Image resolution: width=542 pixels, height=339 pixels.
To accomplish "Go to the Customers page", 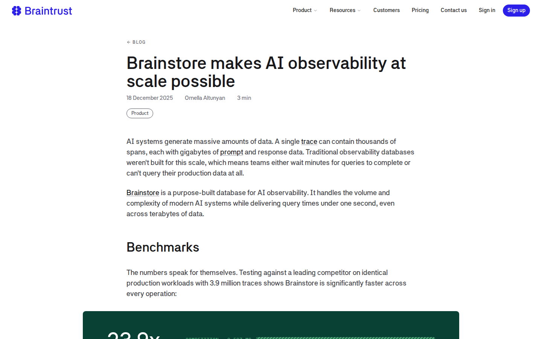I will click(387, 10).
